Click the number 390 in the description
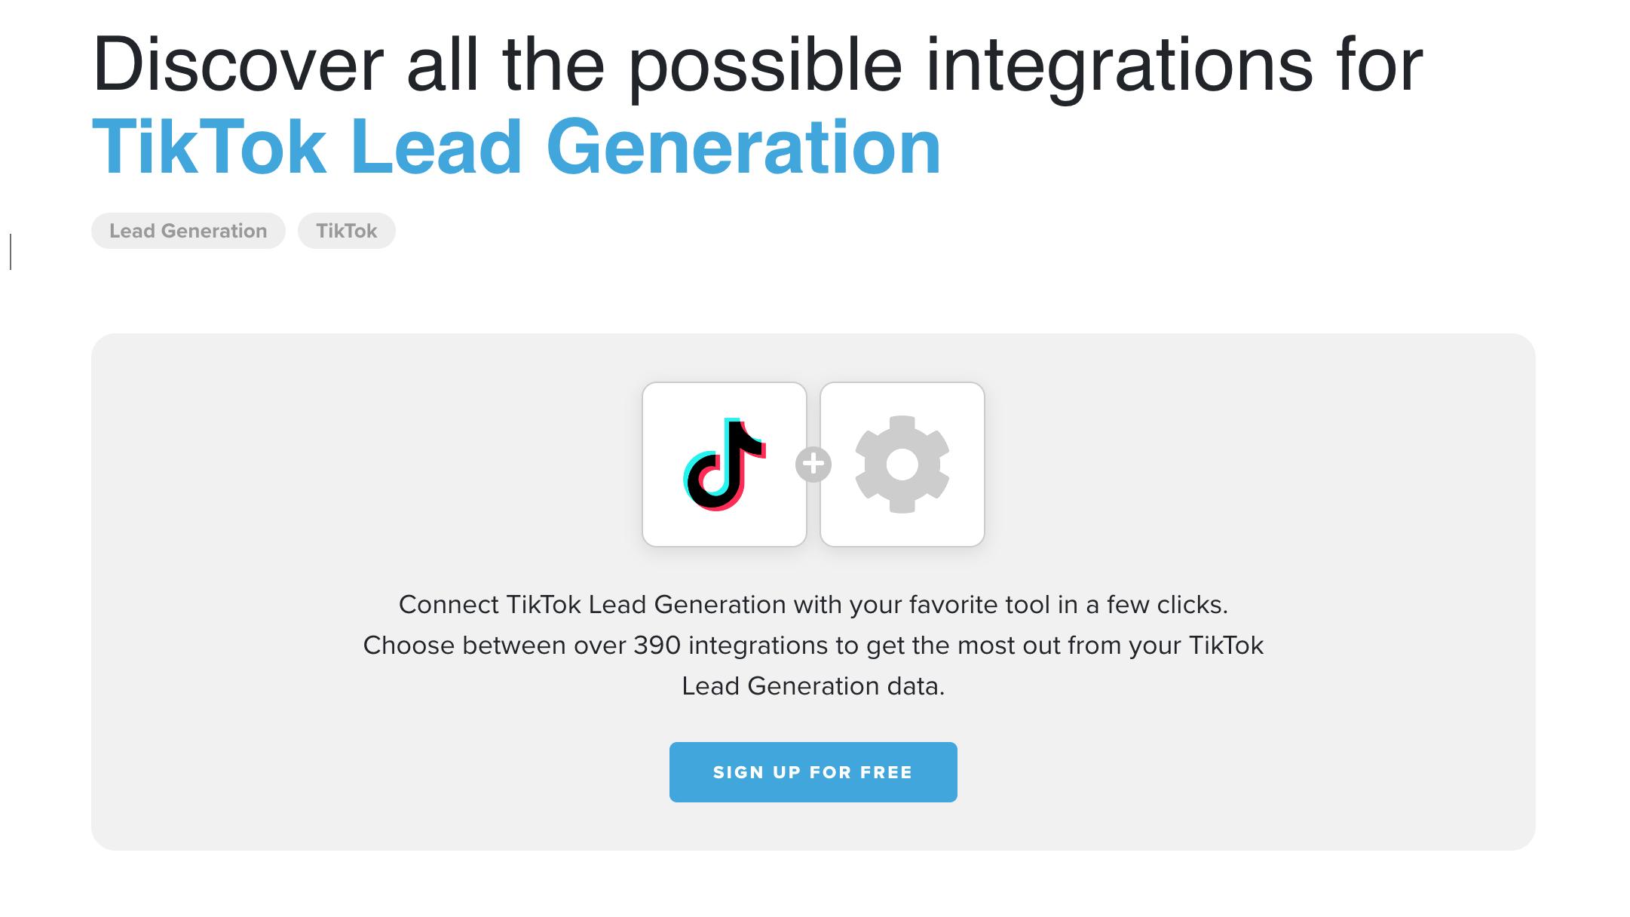The width and height of the screenshot is (1630, 917). [x=657, y=646]
